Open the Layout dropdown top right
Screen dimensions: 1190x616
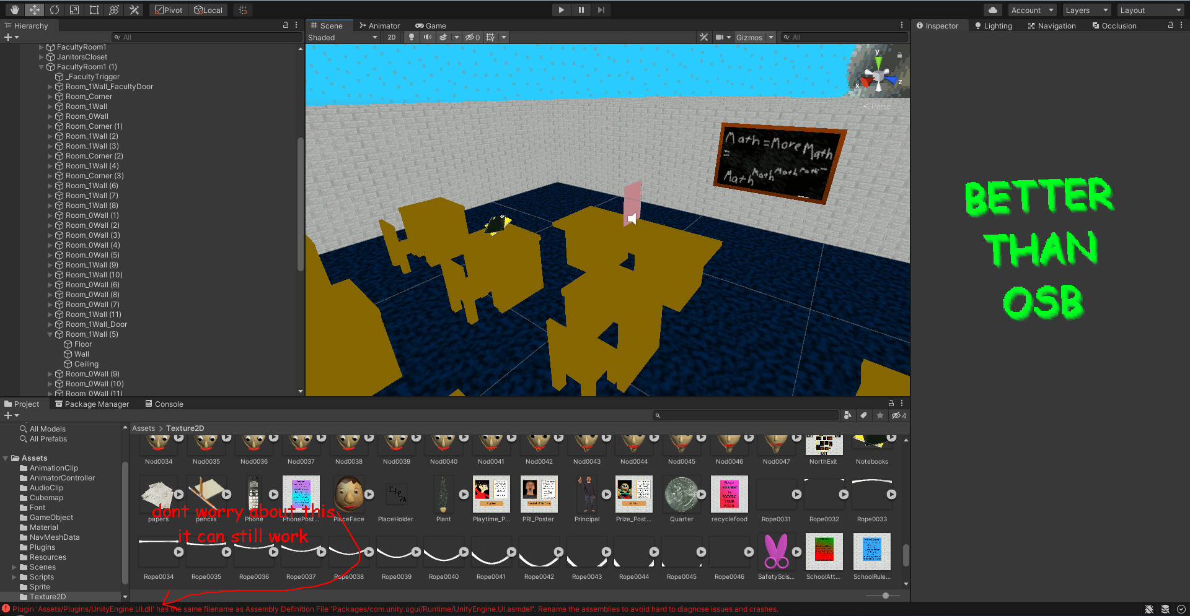click(x=1150, y=10)
